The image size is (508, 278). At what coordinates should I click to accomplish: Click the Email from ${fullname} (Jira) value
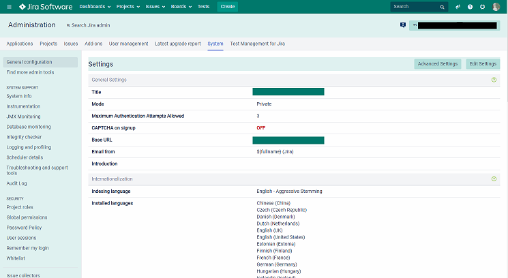275,151
